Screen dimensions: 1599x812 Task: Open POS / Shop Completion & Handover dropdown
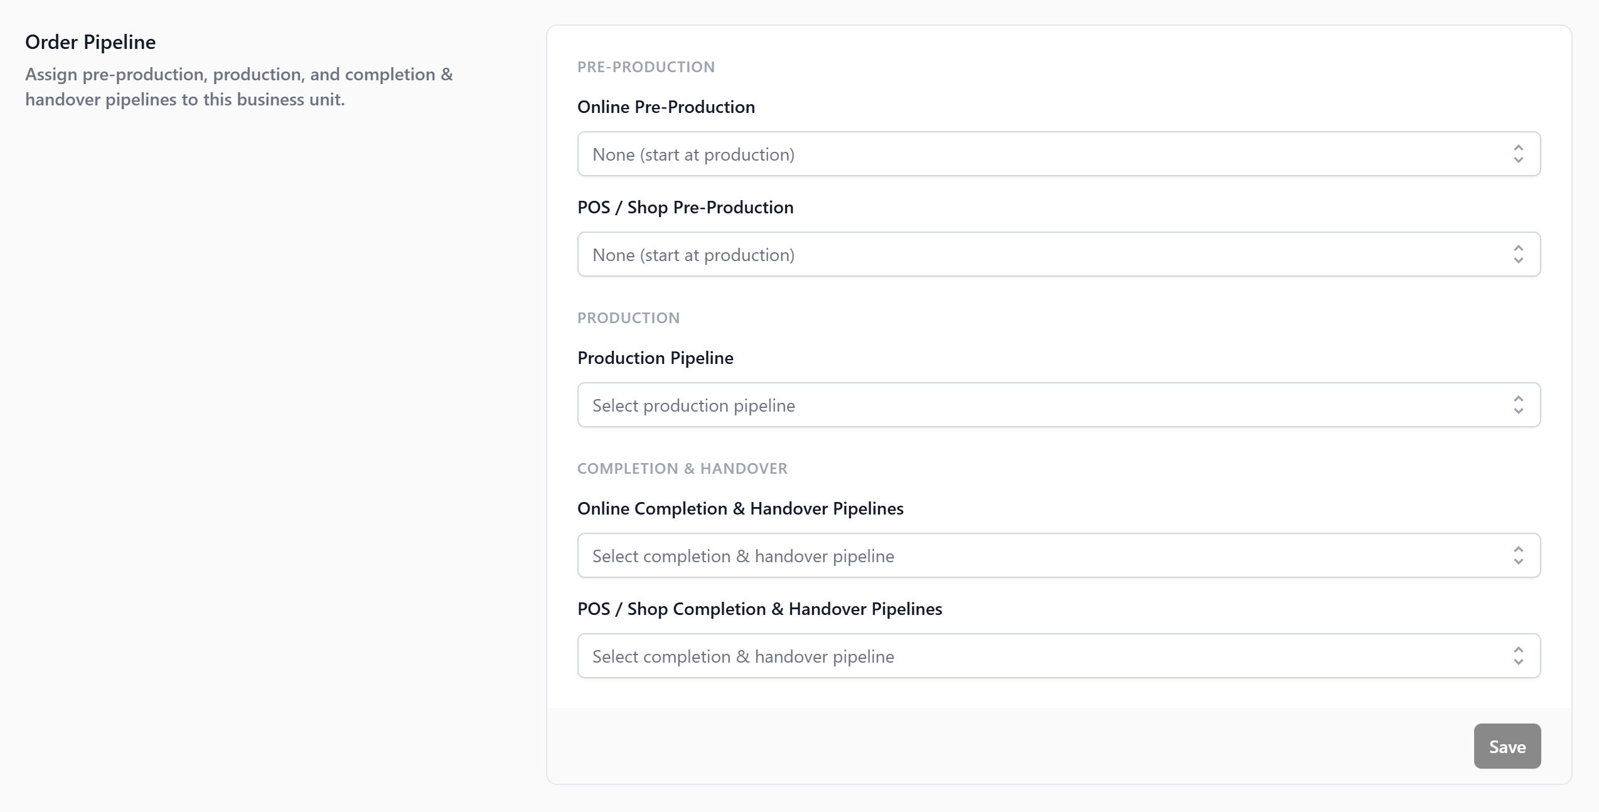pos(1058,656)
